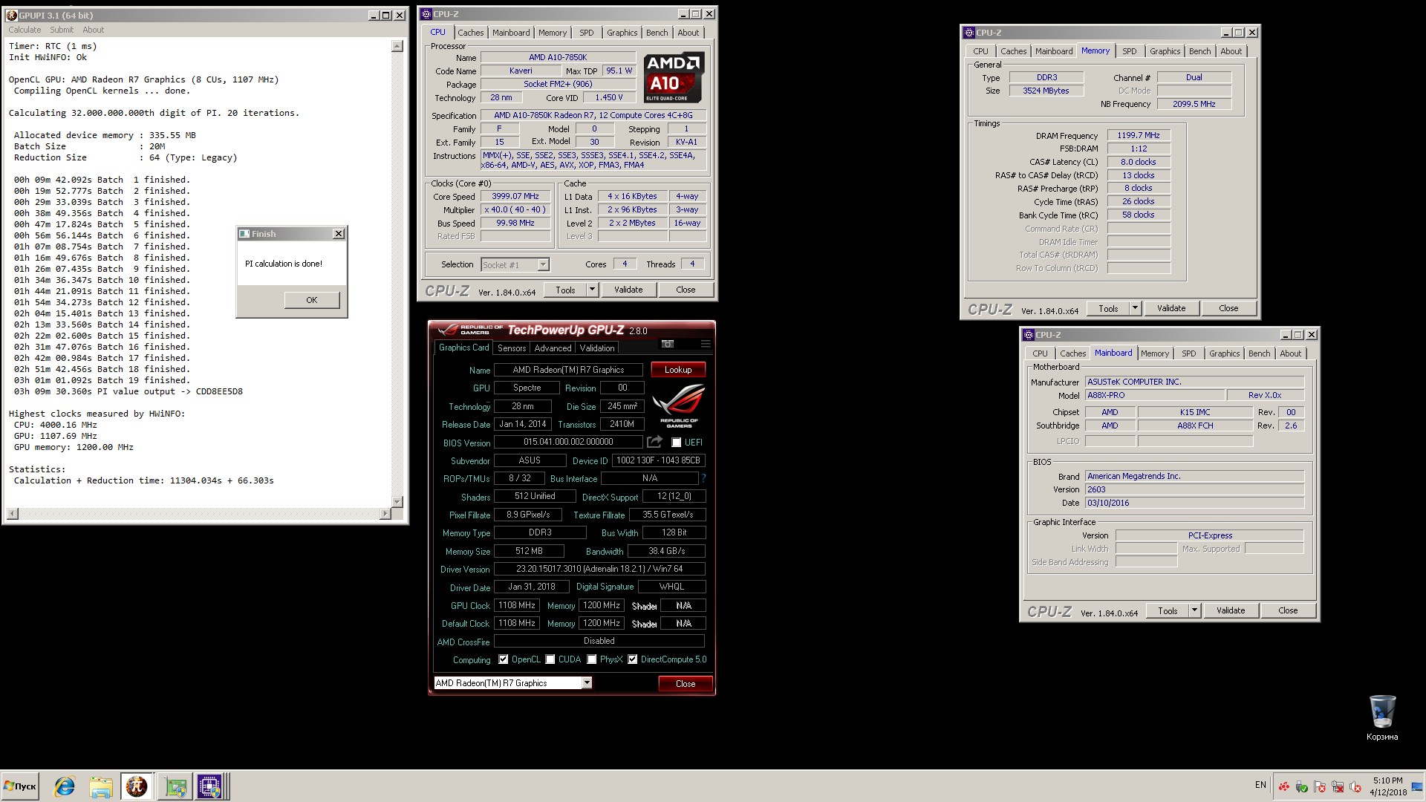Click the volume speaker tray icon
The image size is (1426, 802).
click(1355, 786)
